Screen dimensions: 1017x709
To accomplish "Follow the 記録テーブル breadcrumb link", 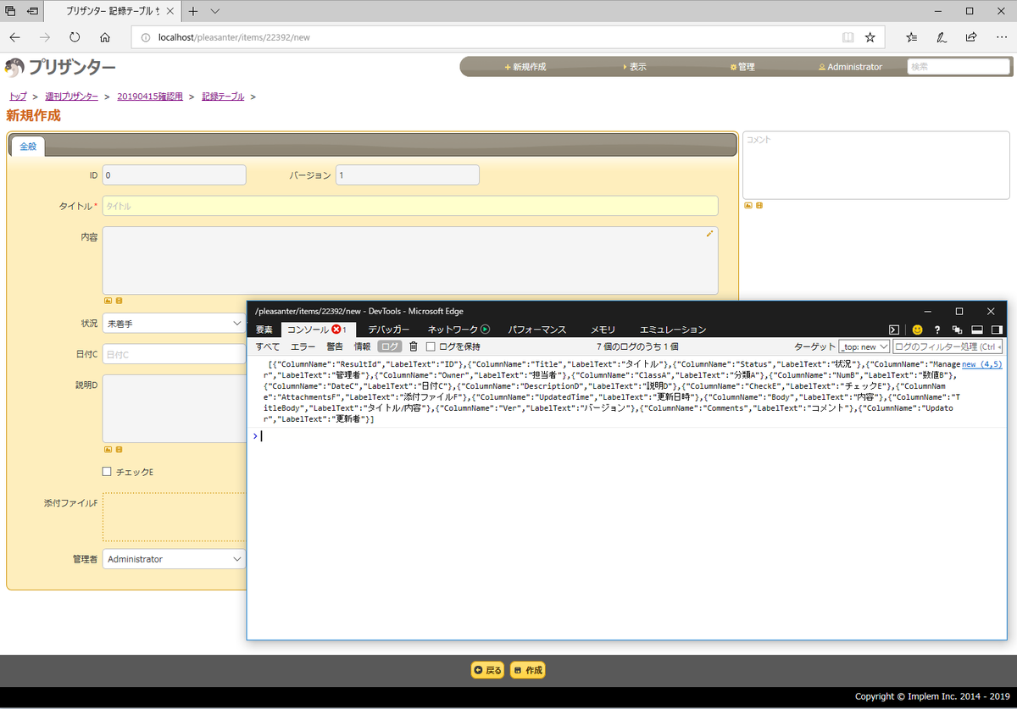I will pos(223,97).
